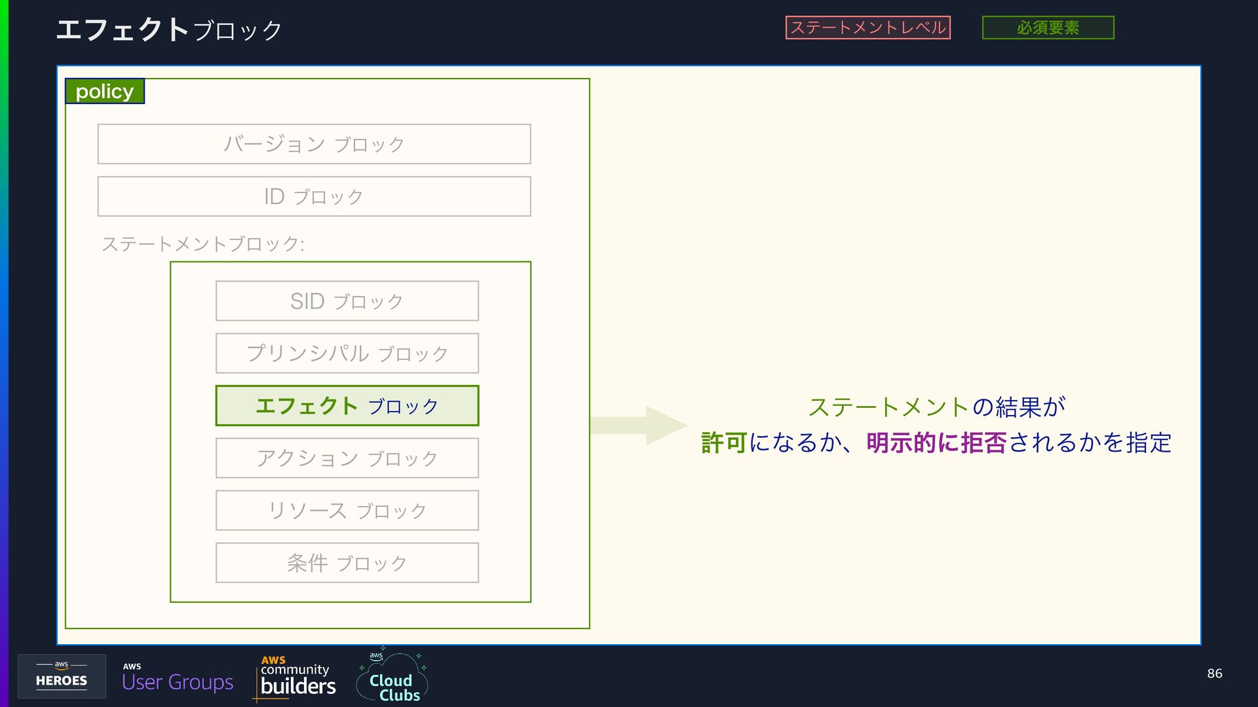Click the green word 許可

724,443
